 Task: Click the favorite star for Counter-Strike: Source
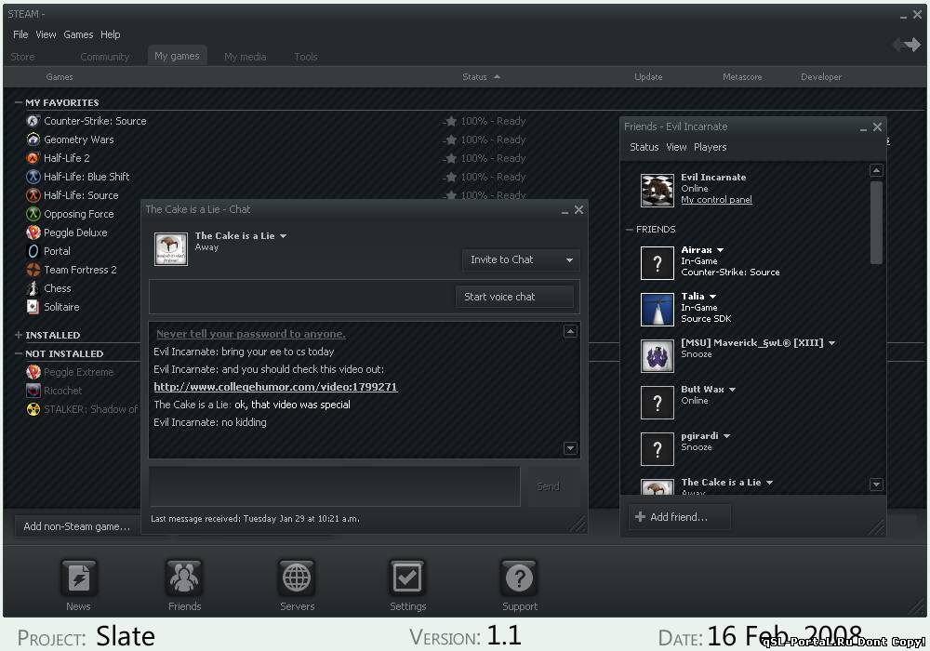coord(451,122)
